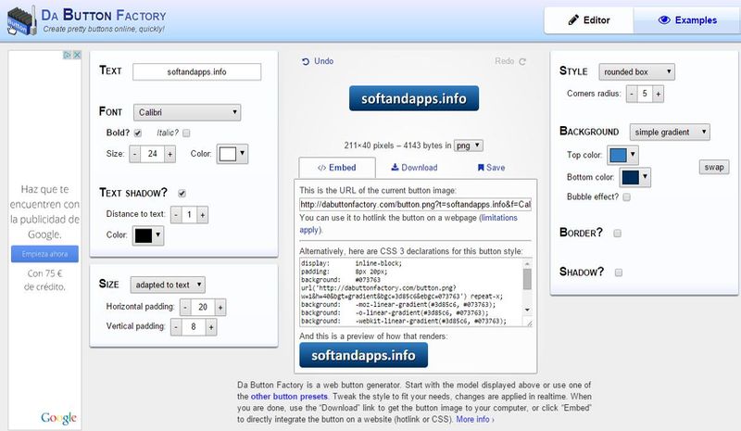The image size is (741, 431).
Task: Open the 'limitations apply' link
Action: click(408, 223)
